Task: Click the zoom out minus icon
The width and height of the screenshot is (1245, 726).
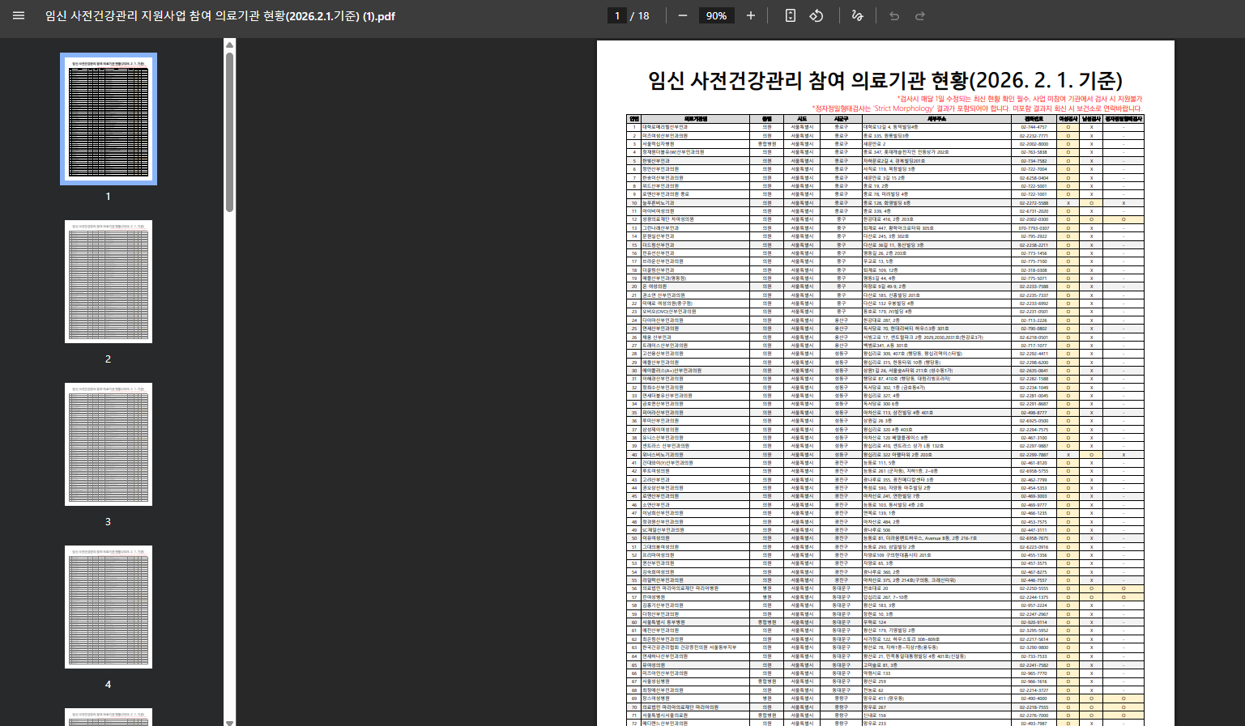Action: (x=682, y=15)
